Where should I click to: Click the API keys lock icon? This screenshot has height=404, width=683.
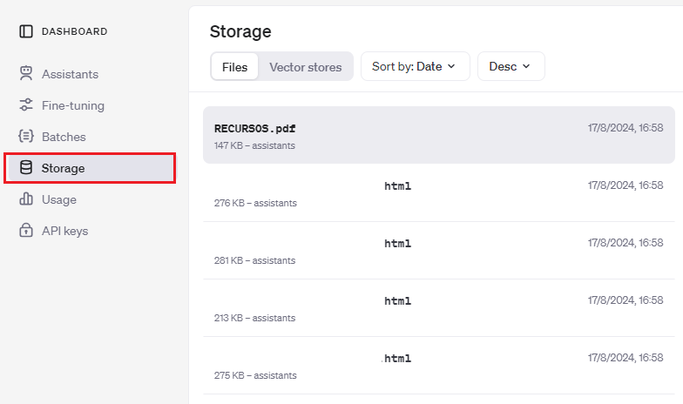[26, 230]
